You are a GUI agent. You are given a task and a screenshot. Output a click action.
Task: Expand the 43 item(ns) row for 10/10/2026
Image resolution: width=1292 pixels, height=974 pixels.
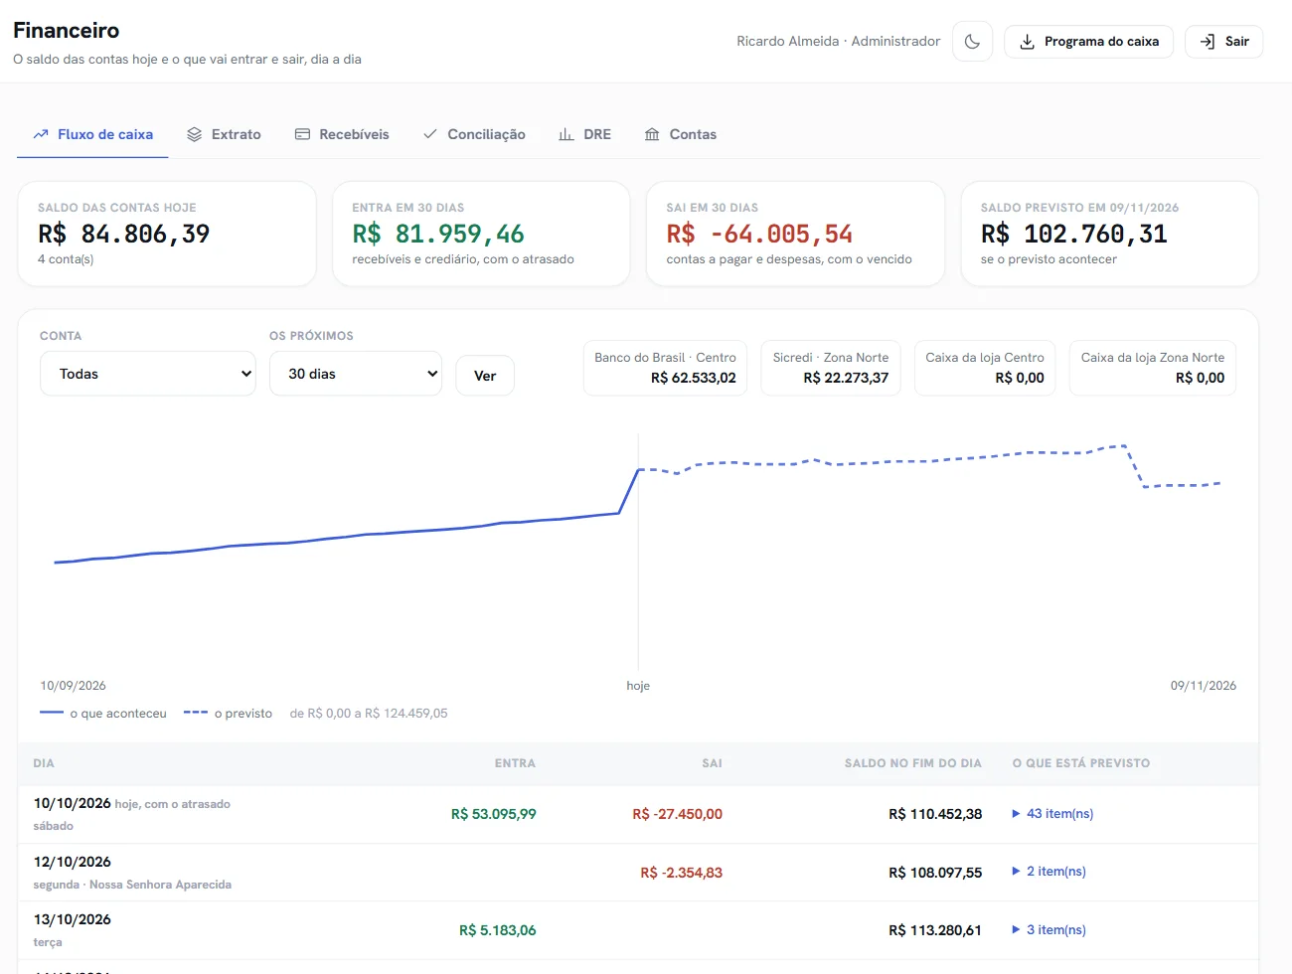pos(1052,813)
